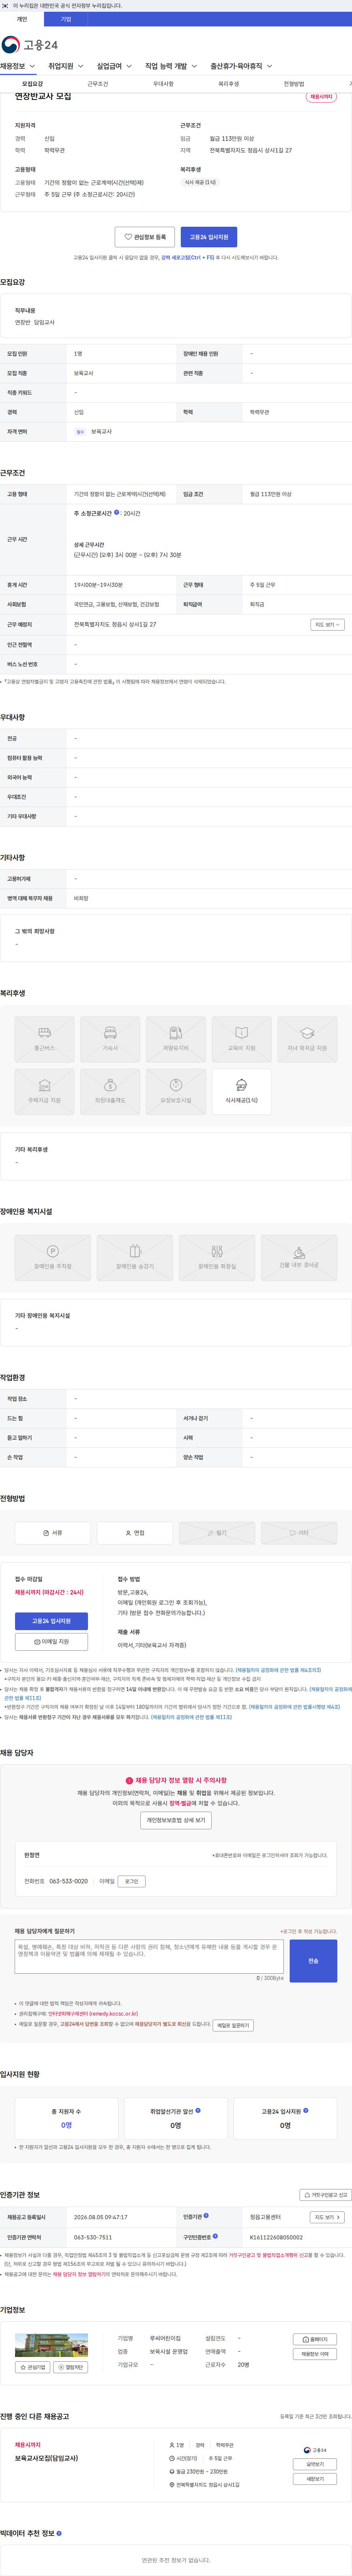Viewport: 352px width, 2576px height.
Task: Expand the 출산휴가·육아휴직 menu
Action: [x=241, y=66]
